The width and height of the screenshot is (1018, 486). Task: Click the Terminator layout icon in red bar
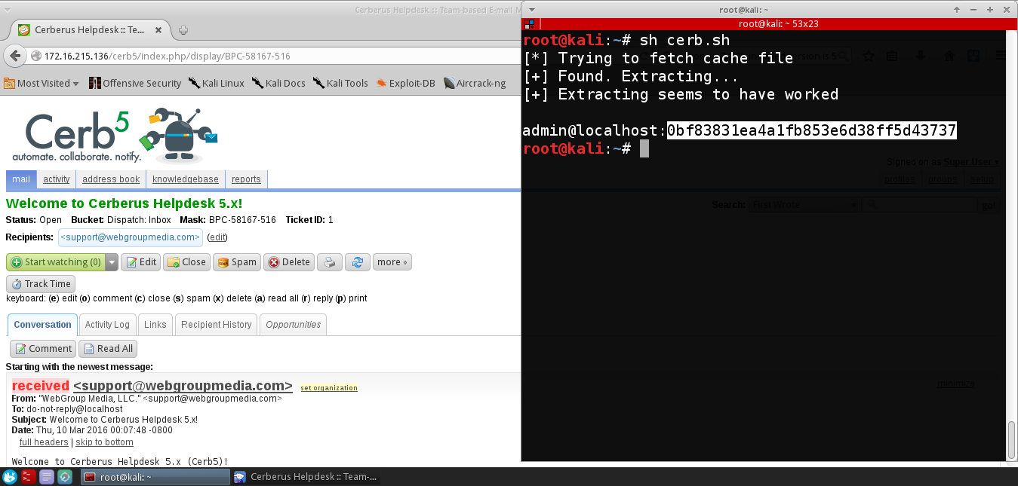pyautogui.click(x=529, y=24)
